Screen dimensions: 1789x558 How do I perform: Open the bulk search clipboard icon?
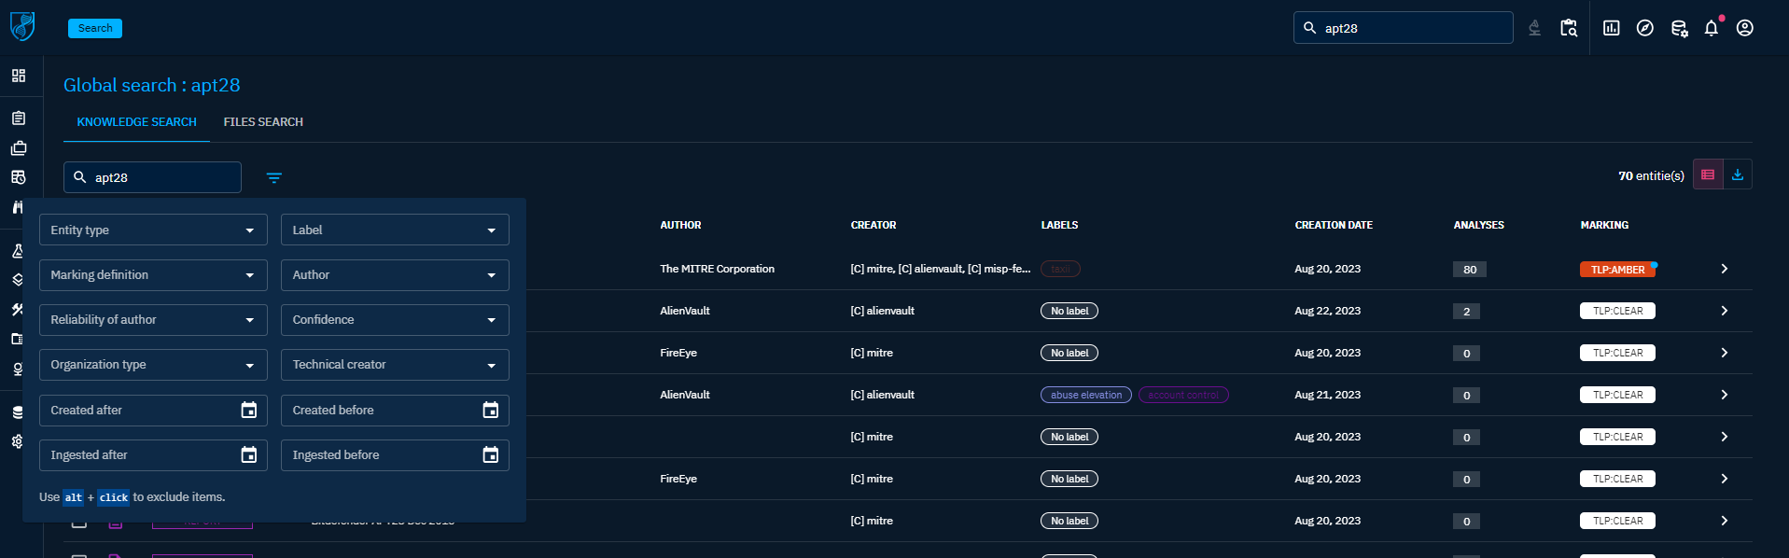coord(1569,28)
